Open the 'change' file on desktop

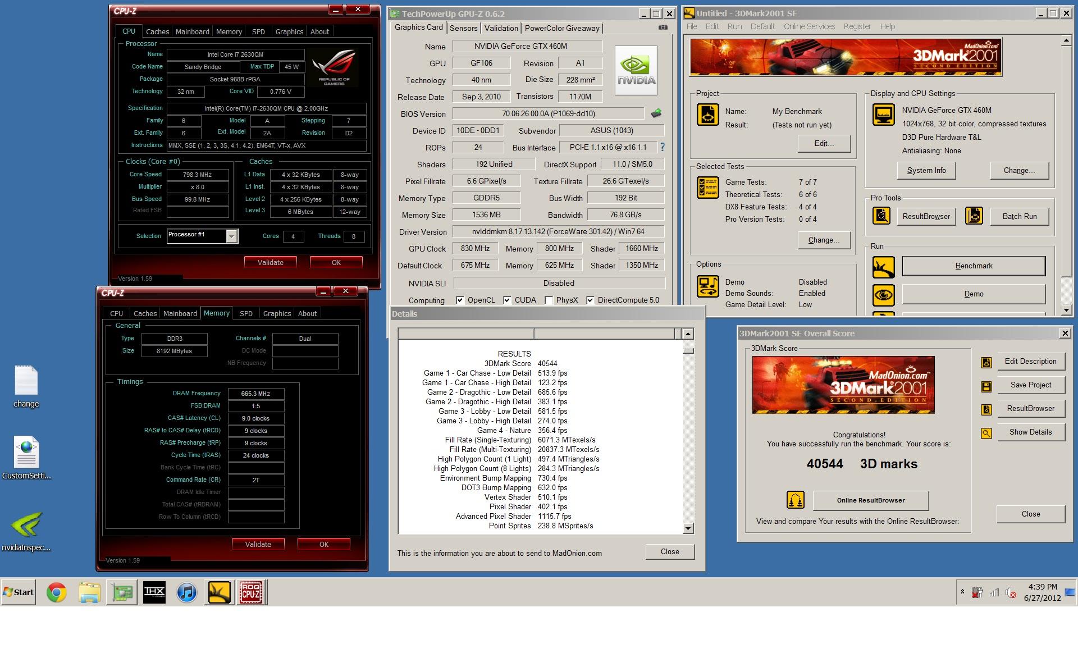point(26,387)
